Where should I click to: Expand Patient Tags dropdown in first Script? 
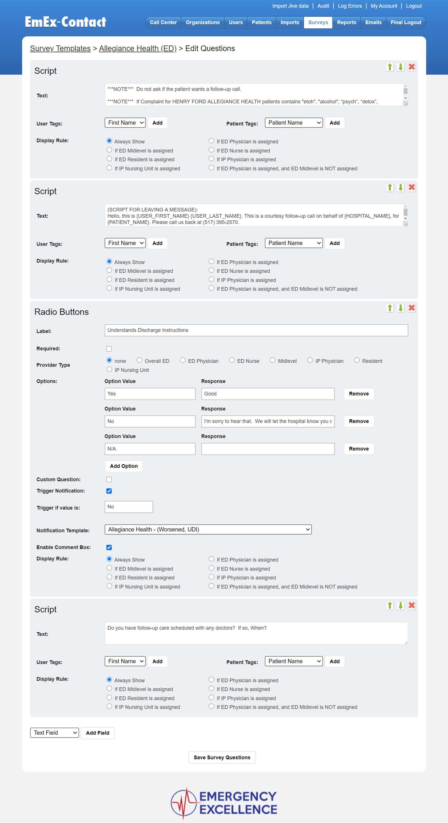[294, 123]
